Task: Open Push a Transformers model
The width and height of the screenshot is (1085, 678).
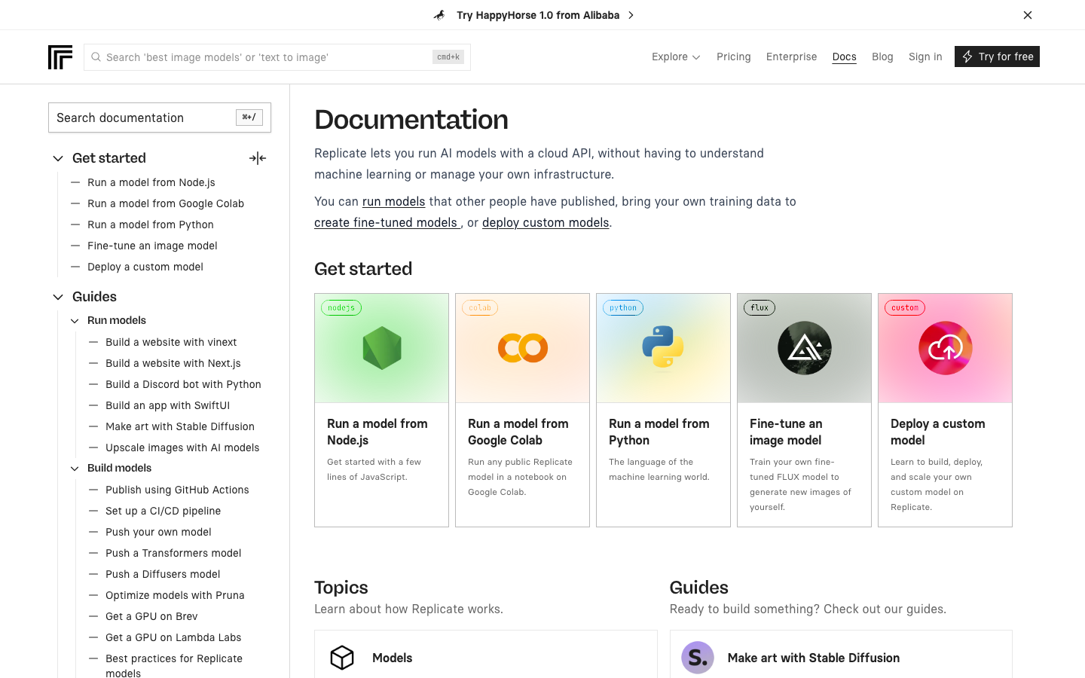Action: pyautogui.click(x=173, y=553)
